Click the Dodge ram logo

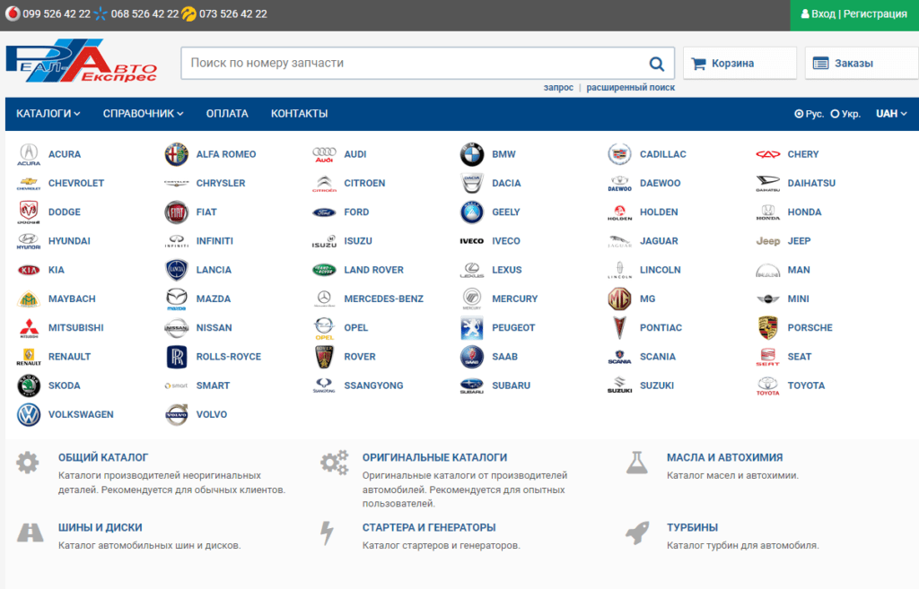click(x=29, y=212)
